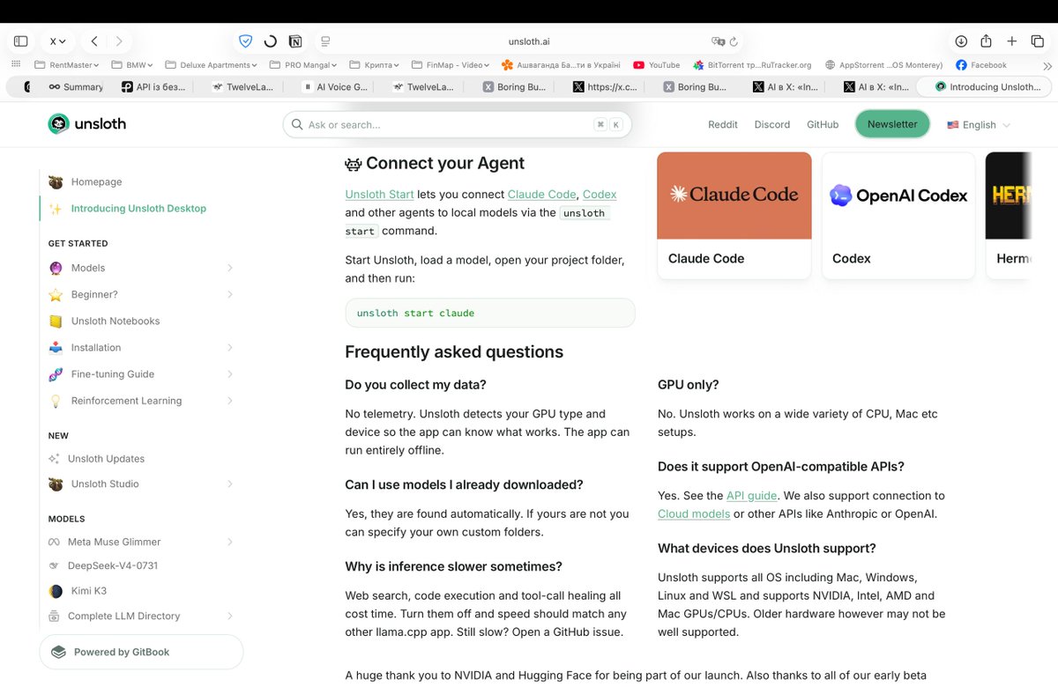The height and width of the screenshot is (687, 1058).
Task: Expand the Beginner? sidebar chevron
Action: [x=229, y=294]
